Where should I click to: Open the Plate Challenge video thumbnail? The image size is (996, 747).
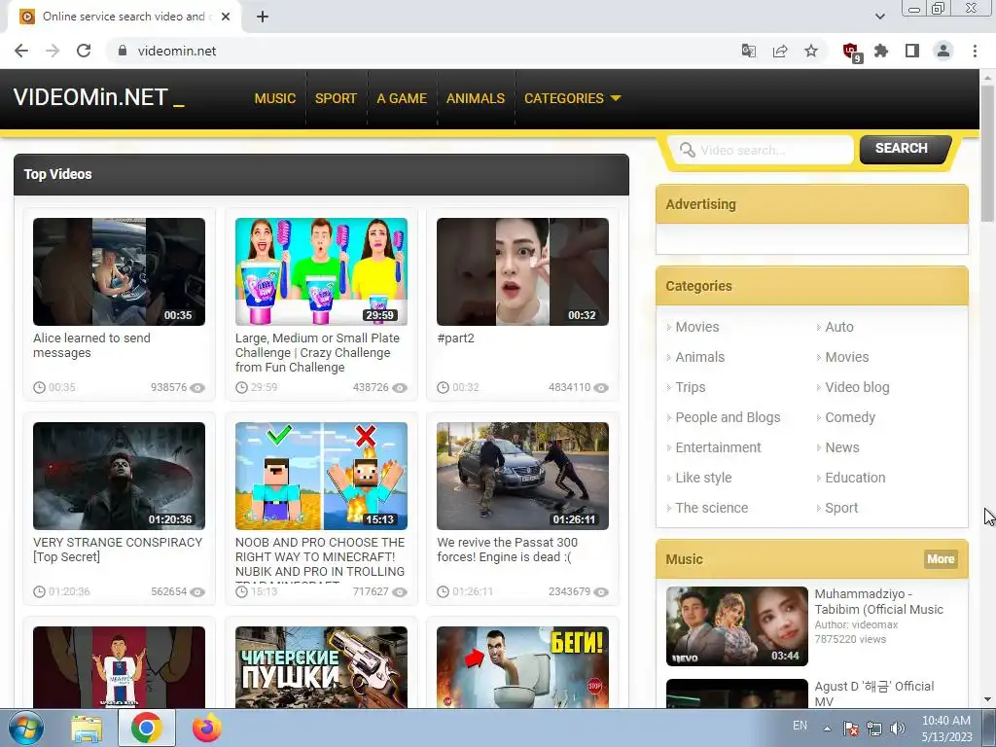[x=321, y=272]
